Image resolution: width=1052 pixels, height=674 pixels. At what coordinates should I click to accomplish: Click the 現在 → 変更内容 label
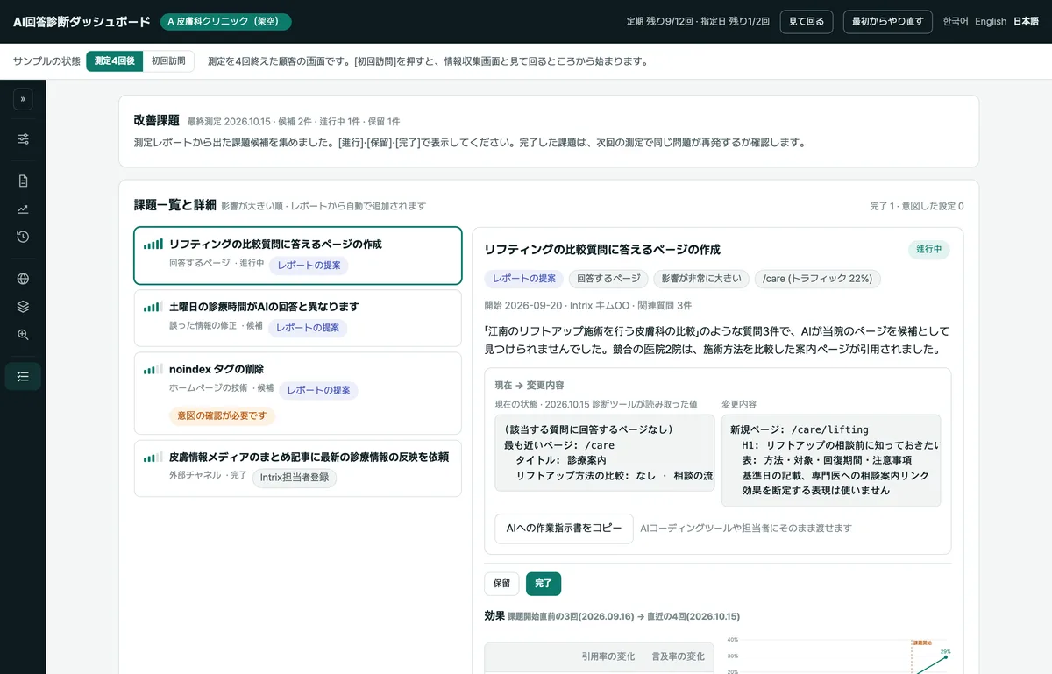point(530,385)
